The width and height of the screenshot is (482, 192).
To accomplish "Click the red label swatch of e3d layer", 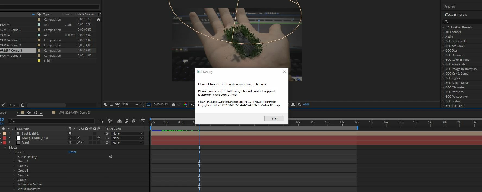I will click(4, 143).
